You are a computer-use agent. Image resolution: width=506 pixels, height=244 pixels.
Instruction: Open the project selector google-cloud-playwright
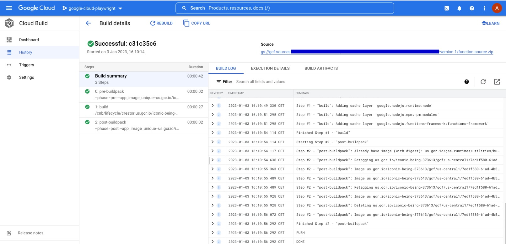click(92, 8)
